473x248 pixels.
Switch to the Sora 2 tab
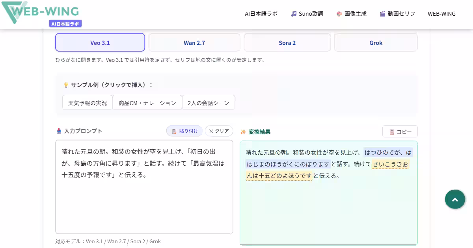pyautogui.click(x=287, y=43)
